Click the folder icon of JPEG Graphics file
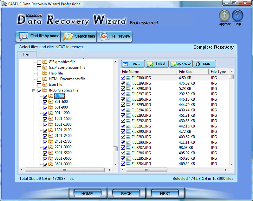The height and width of the screenshot is (201, 253). [x=45, y=90]
